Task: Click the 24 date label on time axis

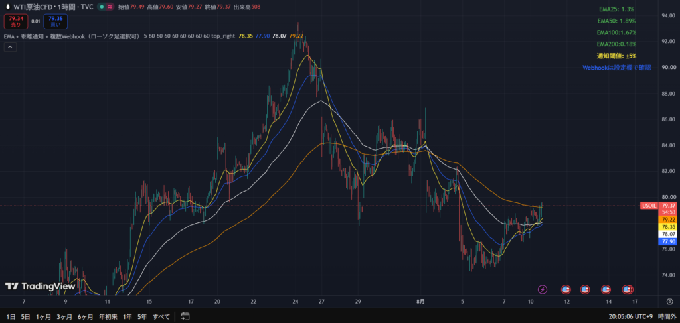Action: [296, 301]
